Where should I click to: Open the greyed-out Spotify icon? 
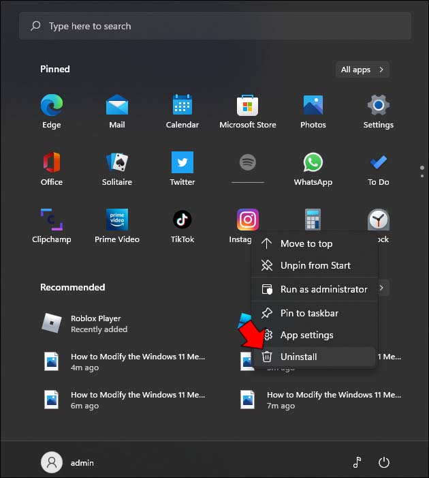point(248,162)
